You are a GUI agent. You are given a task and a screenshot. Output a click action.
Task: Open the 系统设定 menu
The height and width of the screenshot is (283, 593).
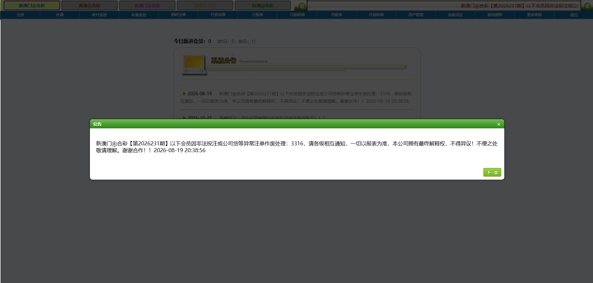point(455,15)
